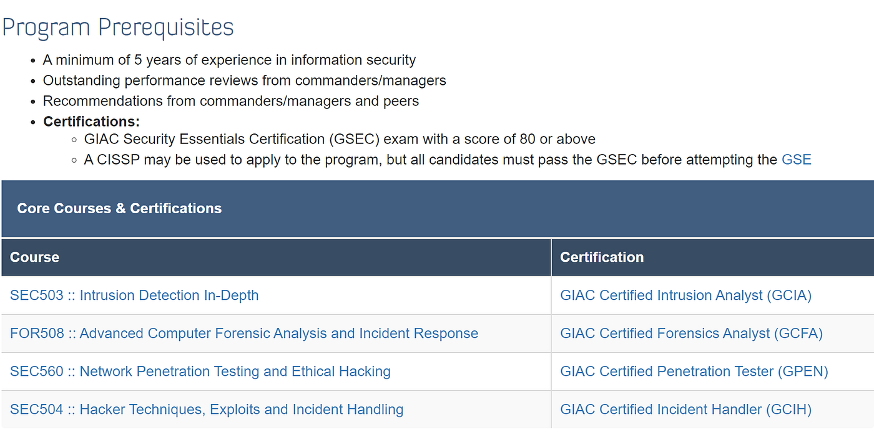The image size is (874, 447).
Task: Open FOR508 Advanced Computer Forensic Analysis course
Action: 244,334
